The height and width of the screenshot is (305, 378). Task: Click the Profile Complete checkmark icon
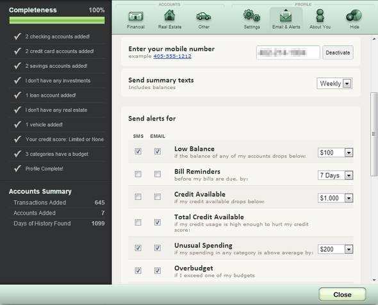(x=17, y=169)
